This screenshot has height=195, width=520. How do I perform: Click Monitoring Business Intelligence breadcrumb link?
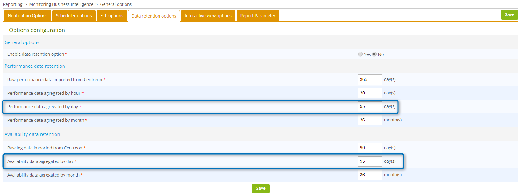61,4
